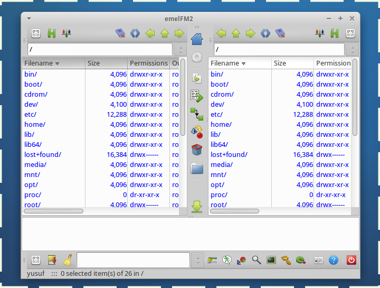This screenshot has width=380, height=288.
Task: Click the right pane full-window toggle icon
Action: [x=350, y=33]
